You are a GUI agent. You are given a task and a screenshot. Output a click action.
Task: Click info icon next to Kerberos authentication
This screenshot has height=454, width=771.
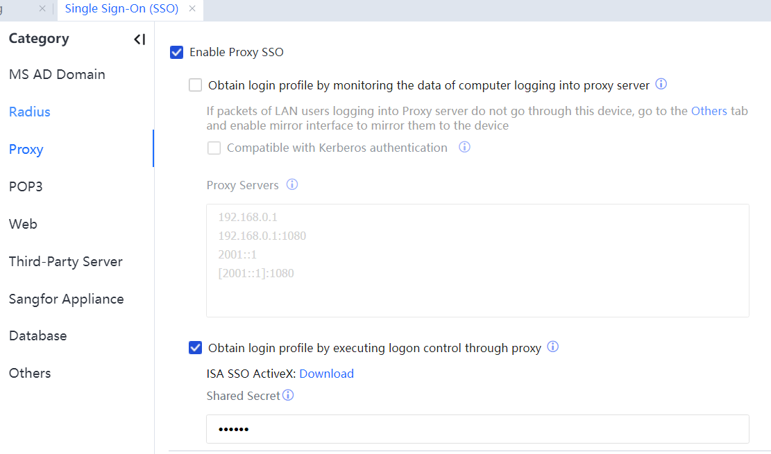click(465, 147)
